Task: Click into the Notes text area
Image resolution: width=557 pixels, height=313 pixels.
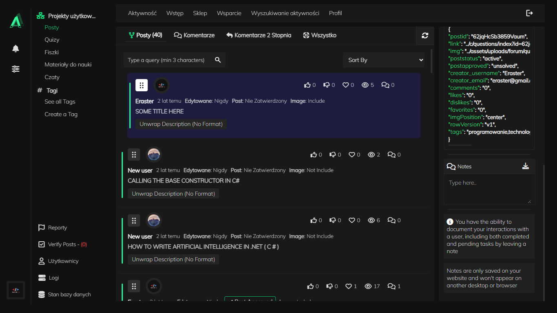Action: coord(489,190)
